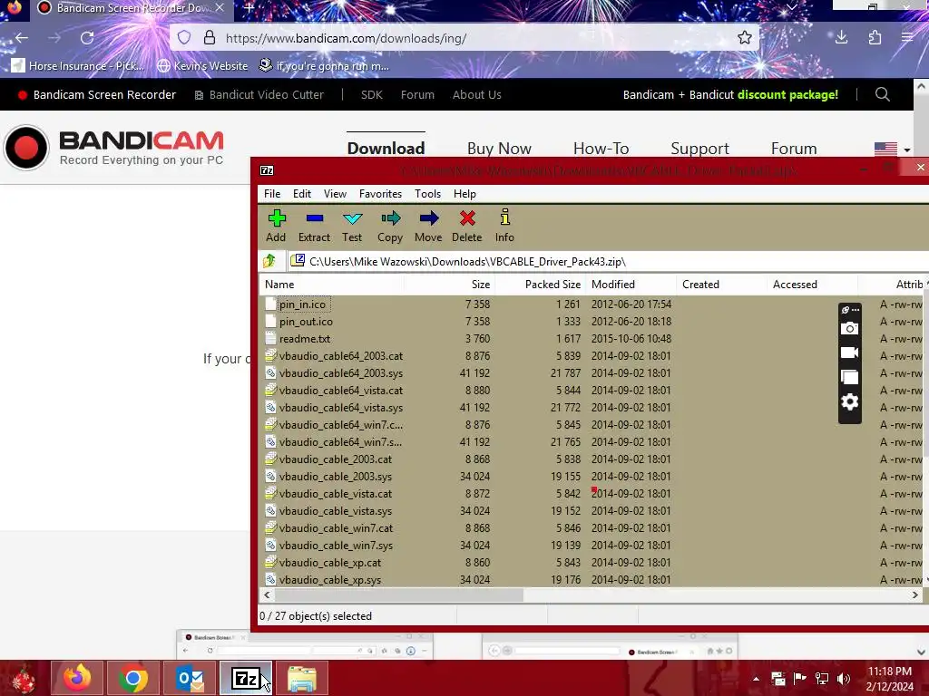Open the How-To page link
This screenshot has height=696, width=929.
601,148
